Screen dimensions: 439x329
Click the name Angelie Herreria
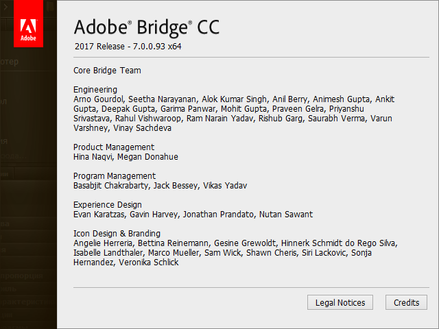(103, 243)
